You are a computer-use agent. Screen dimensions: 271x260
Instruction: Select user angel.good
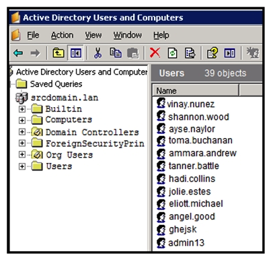(x=192, y=217)
